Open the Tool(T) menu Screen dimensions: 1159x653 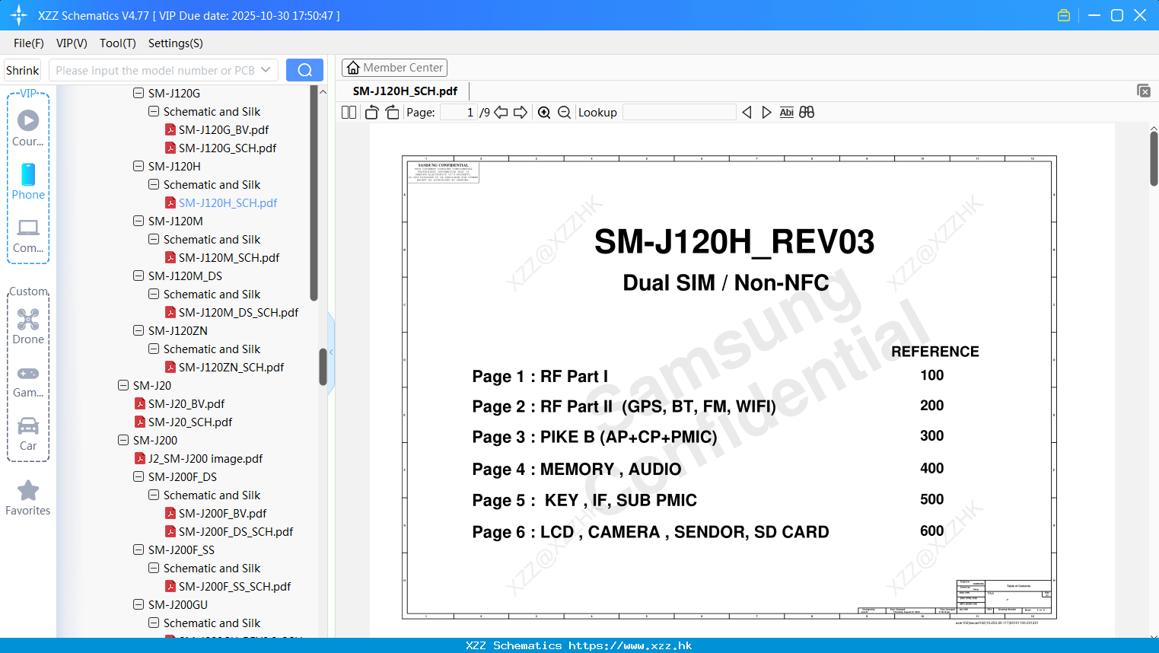(x=118, y=43)
